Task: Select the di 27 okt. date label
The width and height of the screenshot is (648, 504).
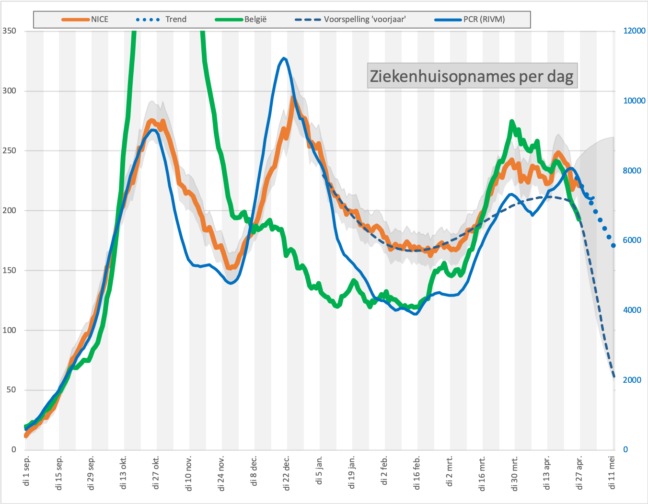Action: [157, 472]
